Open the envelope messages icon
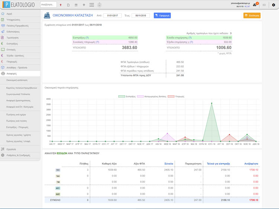279x209 pixels. point(264,5)
